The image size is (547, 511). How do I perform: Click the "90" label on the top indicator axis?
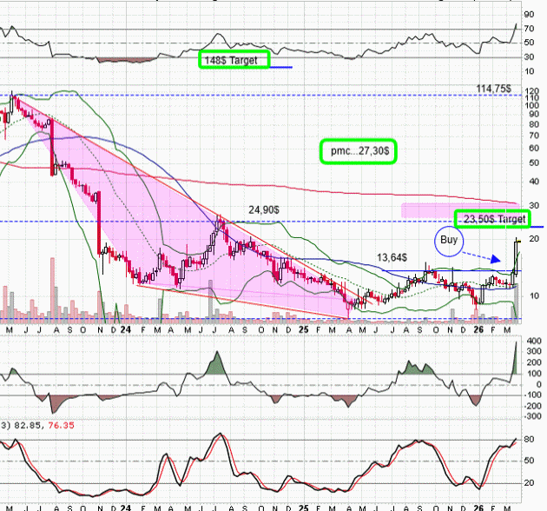pyautogui.click(x=529, y=15)
